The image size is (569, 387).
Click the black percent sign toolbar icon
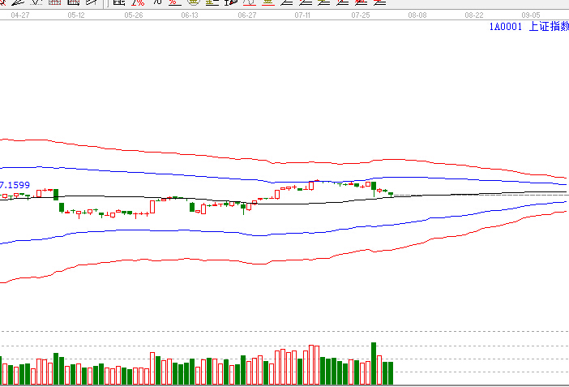click(x=156, y=2)
